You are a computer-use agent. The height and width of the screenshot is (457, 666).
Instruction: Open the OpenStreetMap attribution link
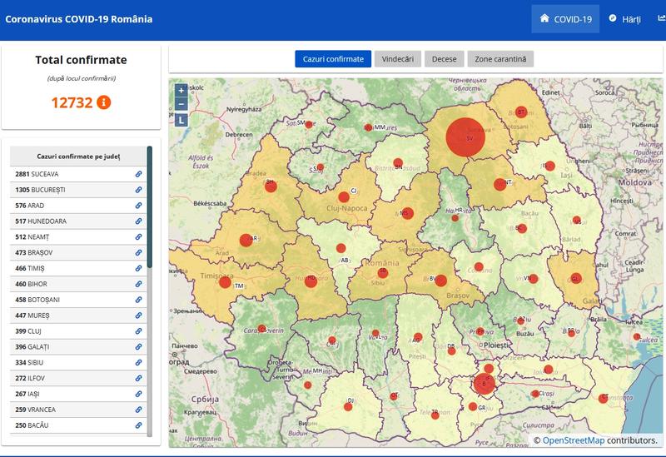(x=574, y=440)
